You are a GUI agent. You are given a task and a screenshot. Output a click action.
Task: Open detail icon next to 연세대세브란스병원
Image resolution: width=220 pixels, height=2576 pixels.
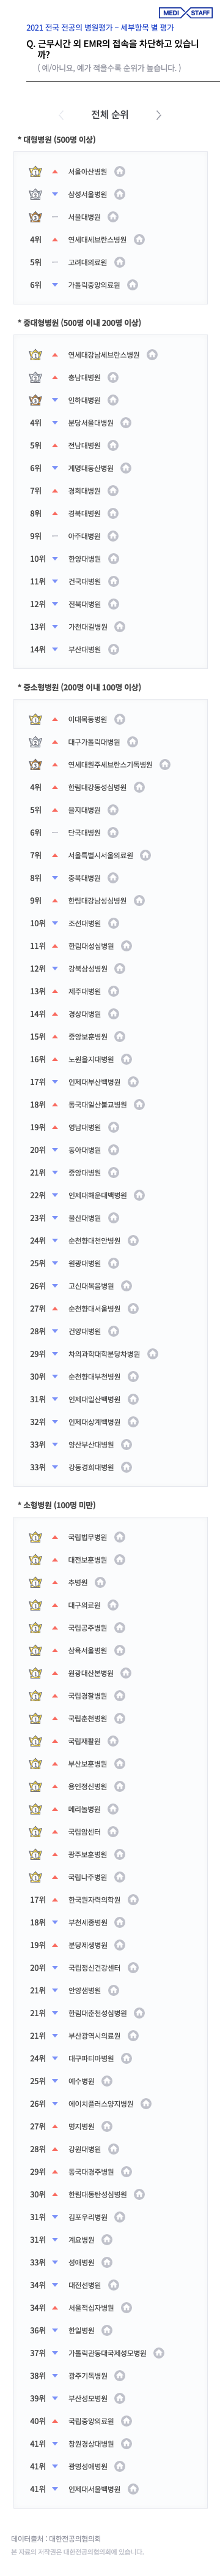tap(139, 240)
